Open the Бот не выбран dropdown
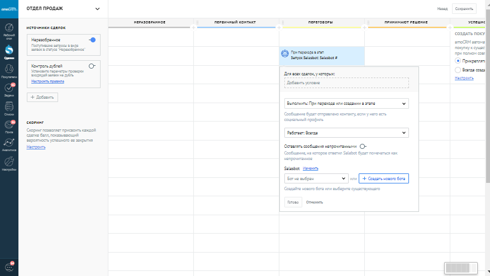Screen dimensions: 490x276 pyautogui.click(x=316, y=178)
